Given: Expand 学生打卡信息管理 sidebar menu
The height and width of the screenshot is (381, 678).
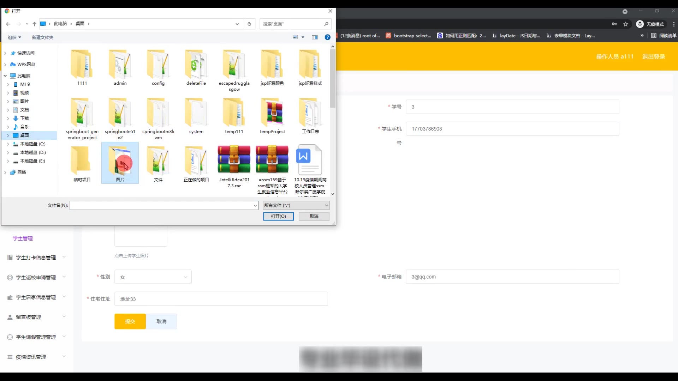Looking at the screenshot, I should click(x=36, y=258).
